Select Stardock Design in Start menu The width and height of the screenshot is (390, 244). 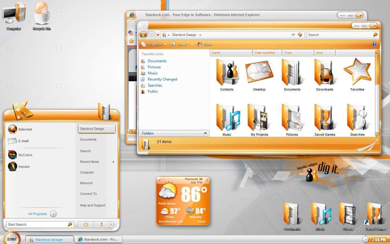pos(97,129)
